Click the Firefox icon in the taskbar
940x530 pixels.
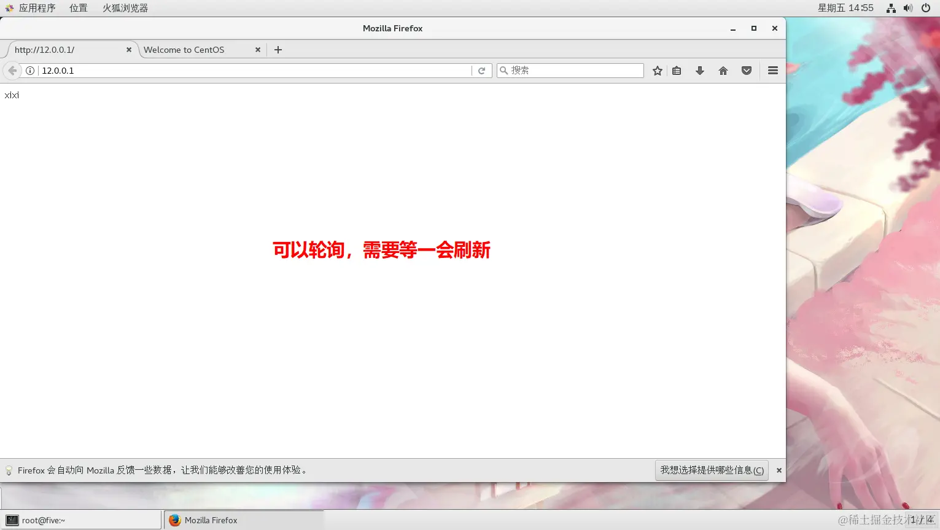175,520
